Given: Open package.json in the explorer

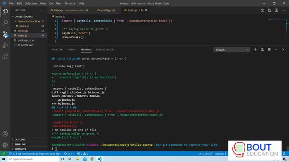Looking at the screenshot, I should (x=26, y=40).
